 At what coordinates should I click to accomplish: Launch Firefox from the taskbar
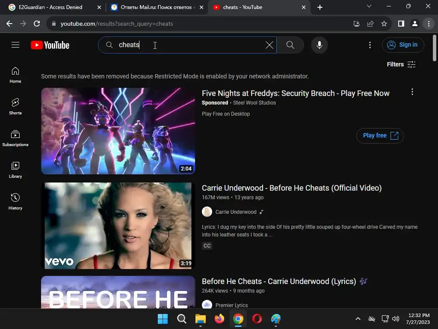coord(219,319)
